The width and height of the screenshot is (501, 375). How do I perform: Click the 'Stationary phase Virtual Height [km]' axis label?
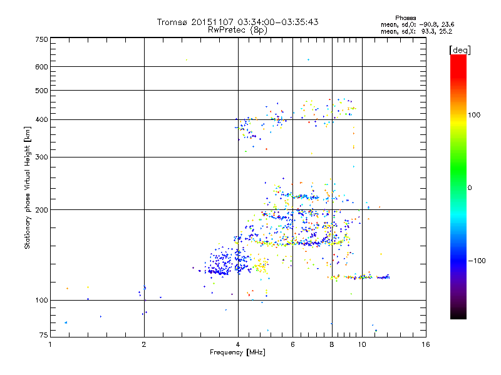(27, 188)
